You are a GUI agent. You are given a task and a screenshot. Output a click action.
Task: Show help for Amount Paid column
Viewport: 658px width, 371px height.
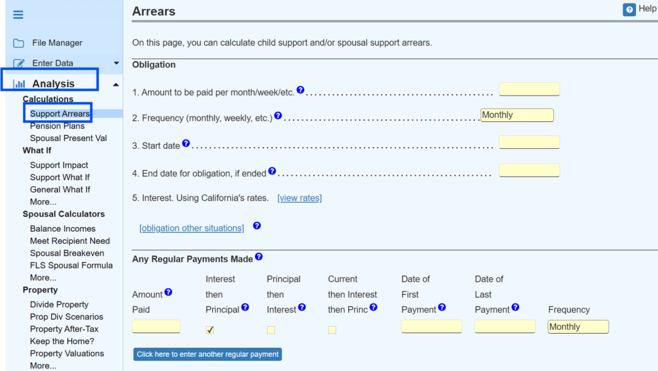tap(168, 292)
